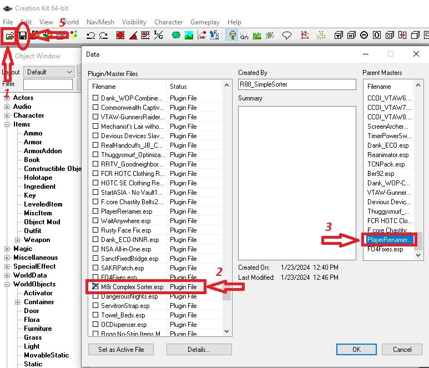Open the NavMesh menu

[x=100, y=22]
